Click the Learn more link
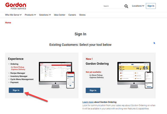The image size is (167, 114). tap(88, 102)
